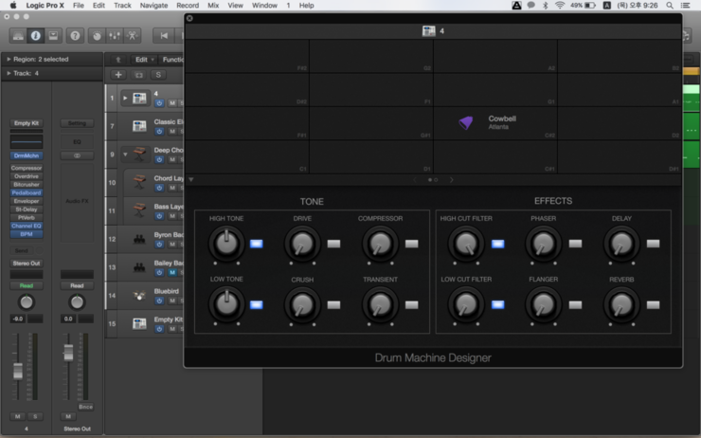Viewport: 701px width, 438px height.
Task: Enable the Phaser effect button
Action: (575, 244)
